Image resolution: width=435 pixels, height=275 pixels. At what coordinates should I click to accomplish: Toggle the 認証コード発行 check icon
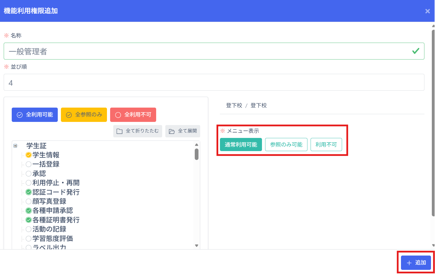29,192
